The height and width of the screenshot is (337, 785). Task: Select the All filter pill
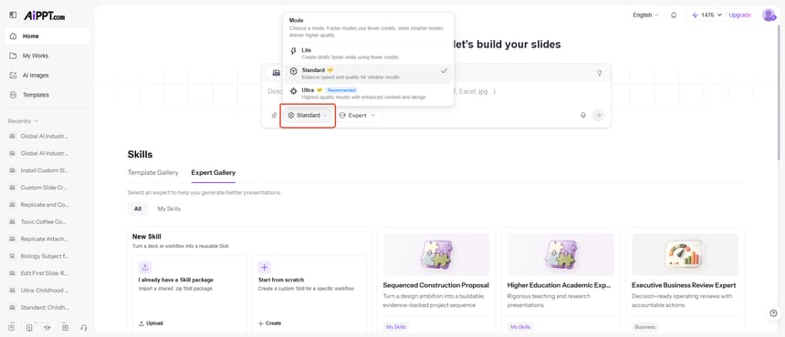138,209
